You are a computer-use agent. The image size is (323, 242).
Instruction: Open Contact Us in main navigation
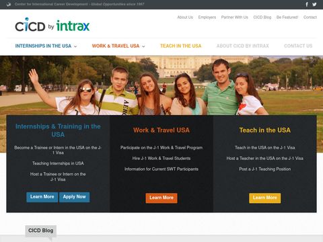[x=298, y=46]
